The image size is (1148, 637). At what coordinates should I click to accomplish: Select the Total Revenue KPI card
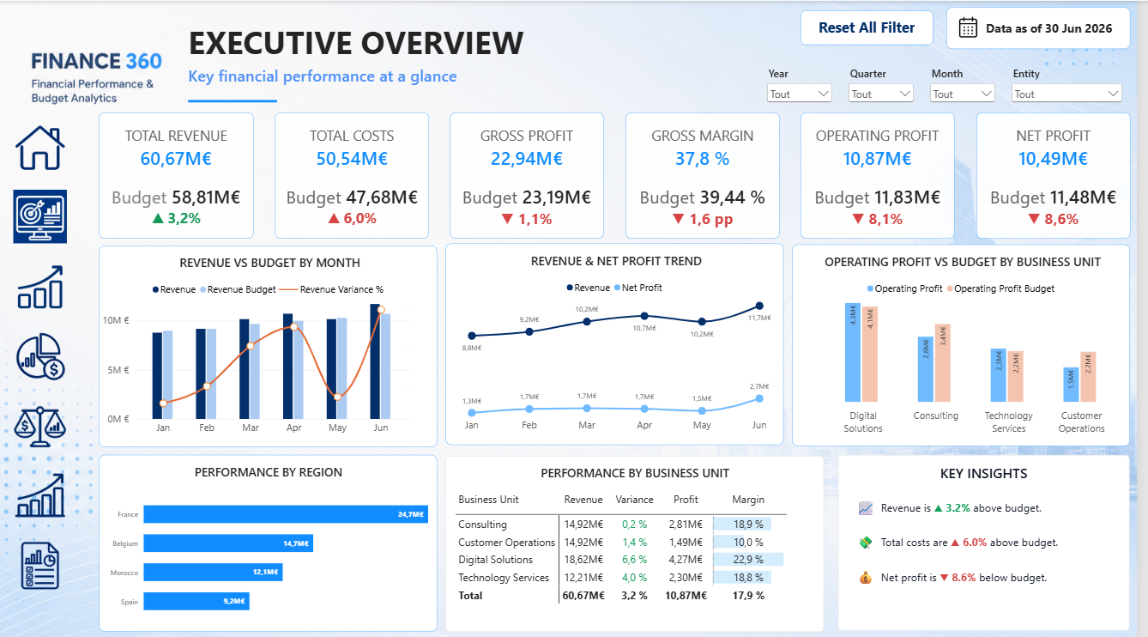click(x=176, y=175)
